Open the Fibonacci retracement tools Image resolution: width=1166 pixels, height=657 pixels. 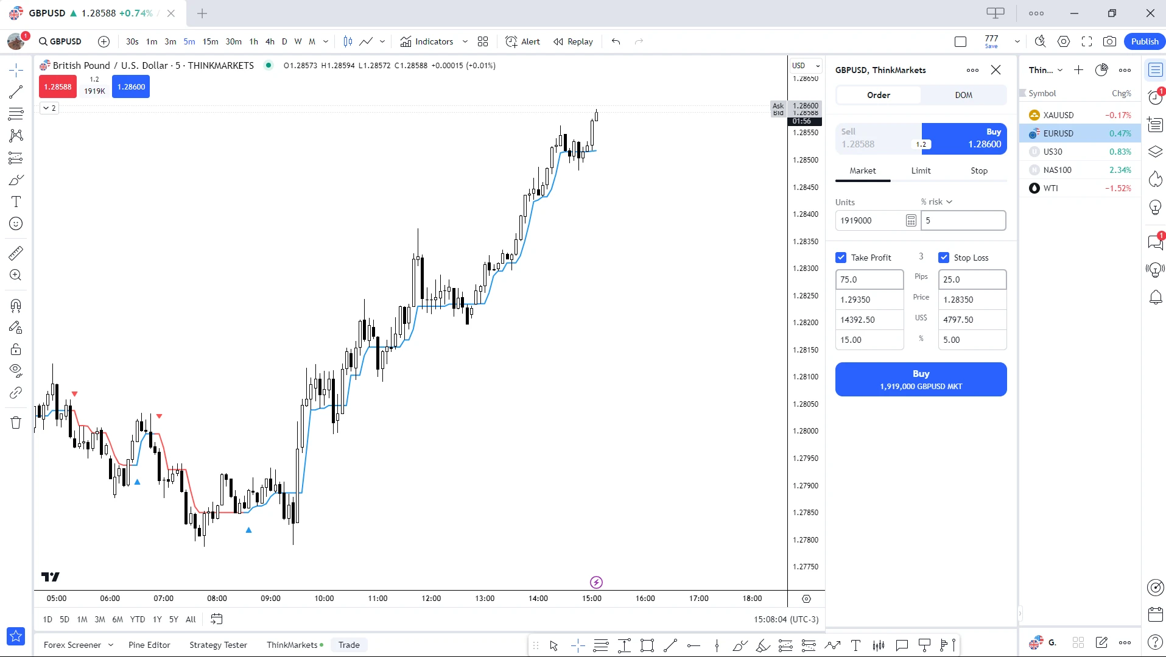16,113
